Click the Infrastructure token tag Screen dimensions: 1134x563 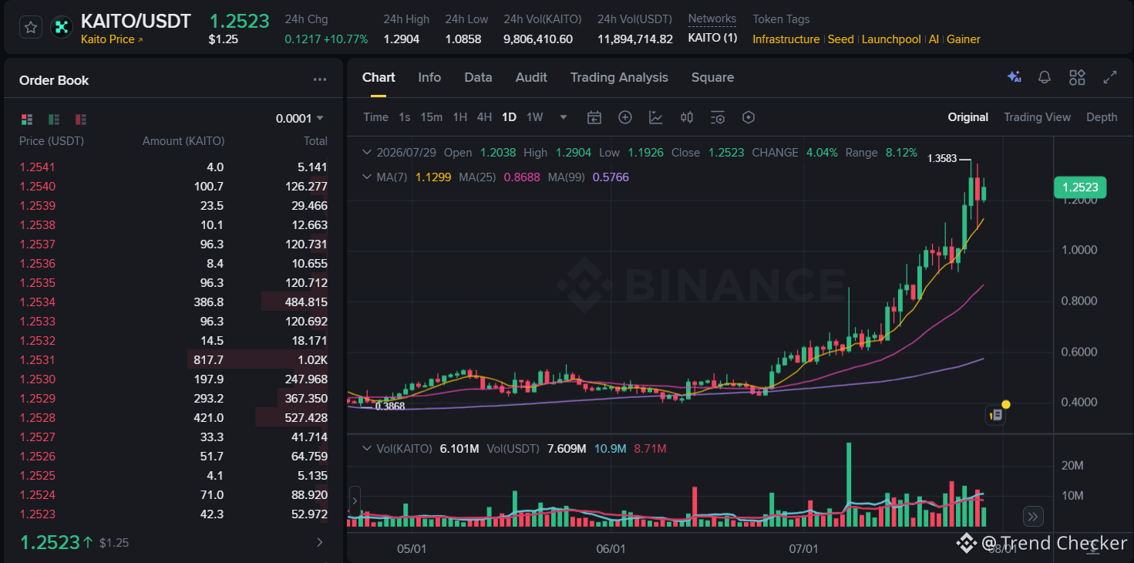tap(786, 39)
